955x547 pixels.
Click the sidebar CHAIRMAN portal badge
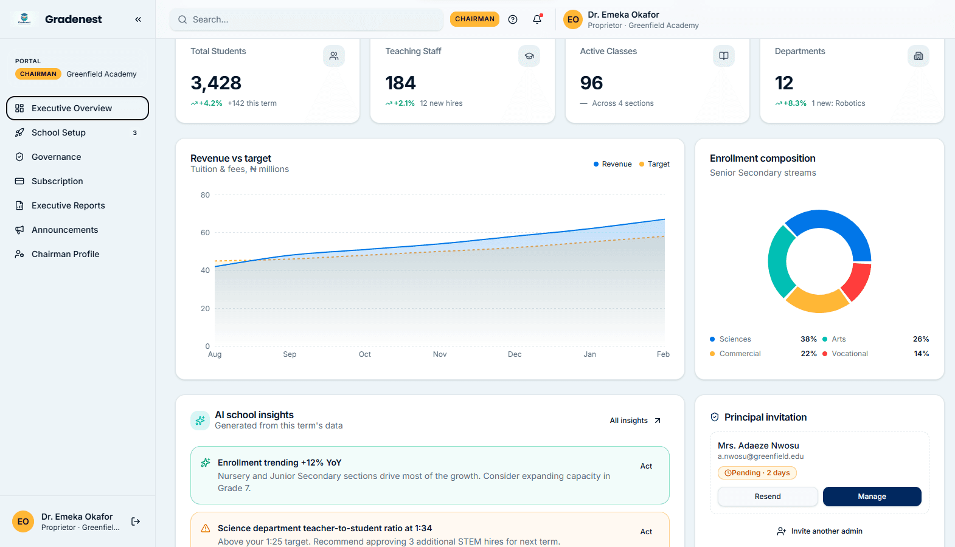click(x=38, y=74)
